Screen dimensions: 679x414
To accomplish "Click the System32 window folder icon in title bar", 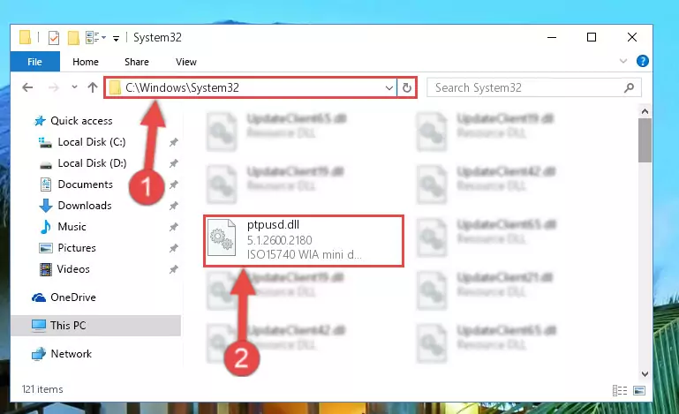I will 25,38.
